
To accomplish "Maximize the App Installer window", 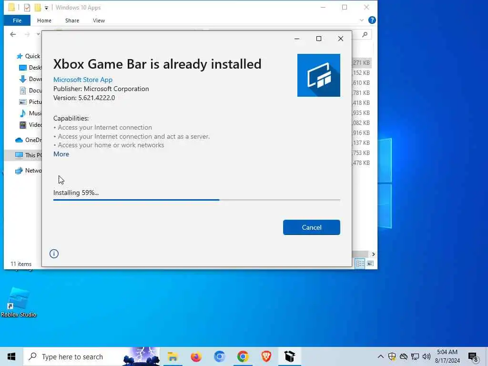I will click(318, 39).
